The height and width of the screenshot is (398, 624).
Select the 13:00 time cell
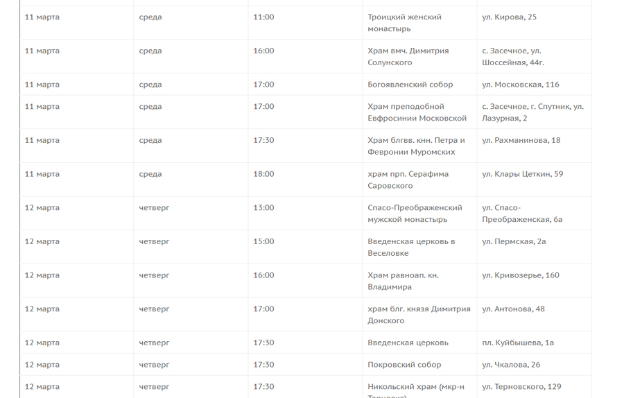pos(263,208)
